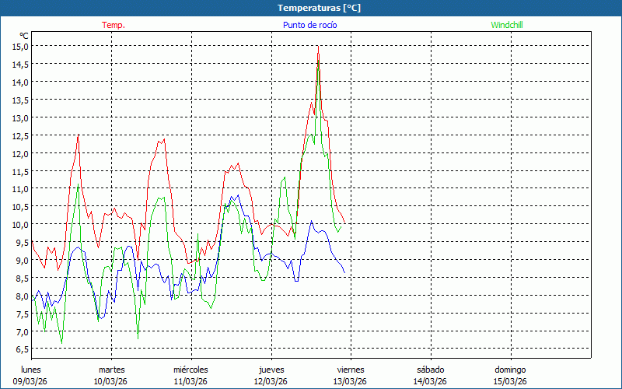Click the °C unit label above the axis
The height and width of the screenshot is (389, 622).
coord(24,36)
